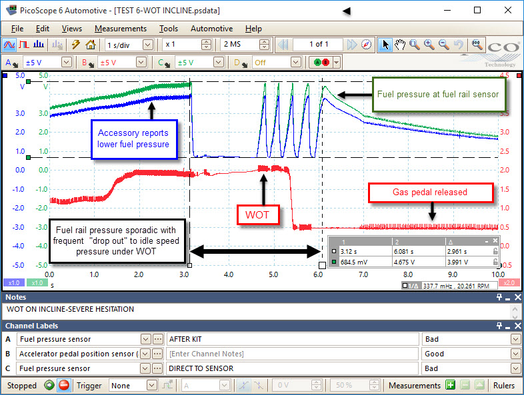Expand the A B indicator dropdown arrow
Image resolution: width=524 pixels, height=395 pixels.
point(337,63)
